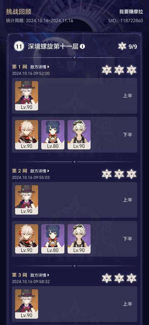Image resolution: width=149 pixels, height=325 pixels.
Task: Click the middle star of 第3间 rating
Action: click(119, 278)
